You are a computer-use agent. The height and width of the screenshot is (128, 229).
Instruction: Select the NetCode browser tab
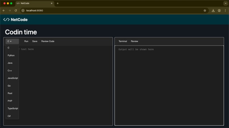[x=35, y=3]
